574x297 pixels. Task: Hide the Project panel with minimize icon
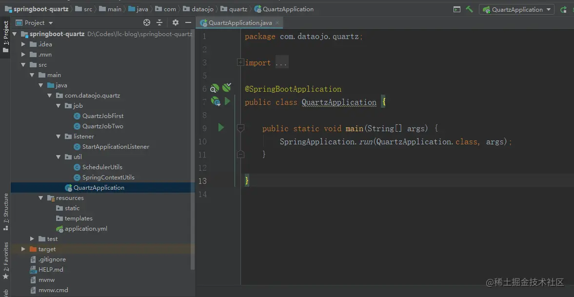tap(188, 23)
